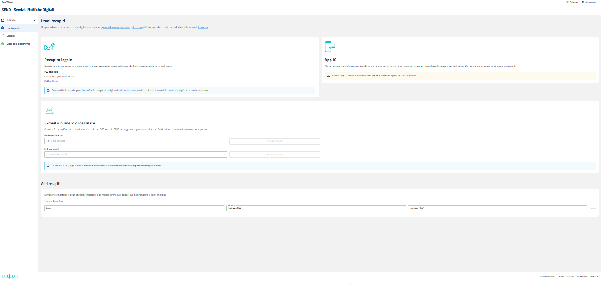This screenshot has width=601, height=284.
Task: Open Informativa Privacy link in footer
Action: (547, 276)
